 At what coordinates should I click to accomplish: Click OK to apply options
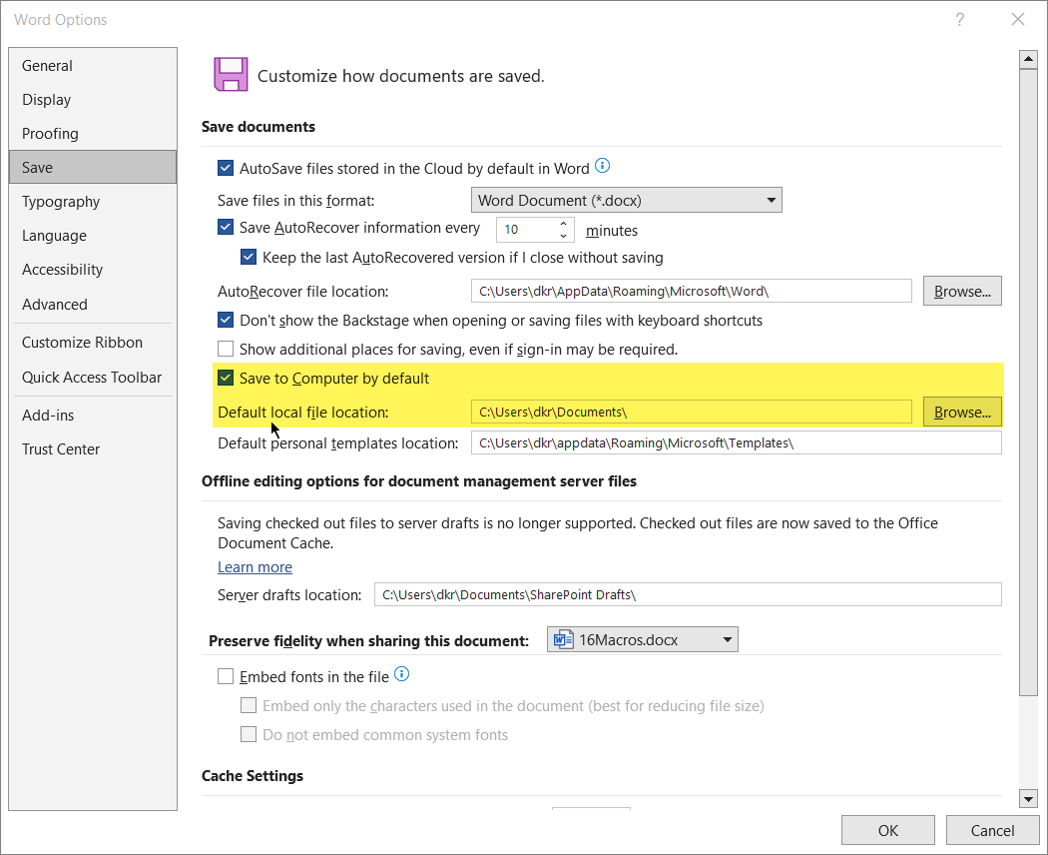[x=888, y=830]
